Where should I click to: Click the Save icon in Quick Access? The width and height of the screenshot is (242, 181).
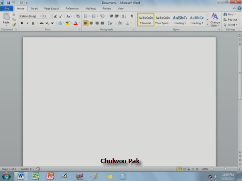coord(9,2)
